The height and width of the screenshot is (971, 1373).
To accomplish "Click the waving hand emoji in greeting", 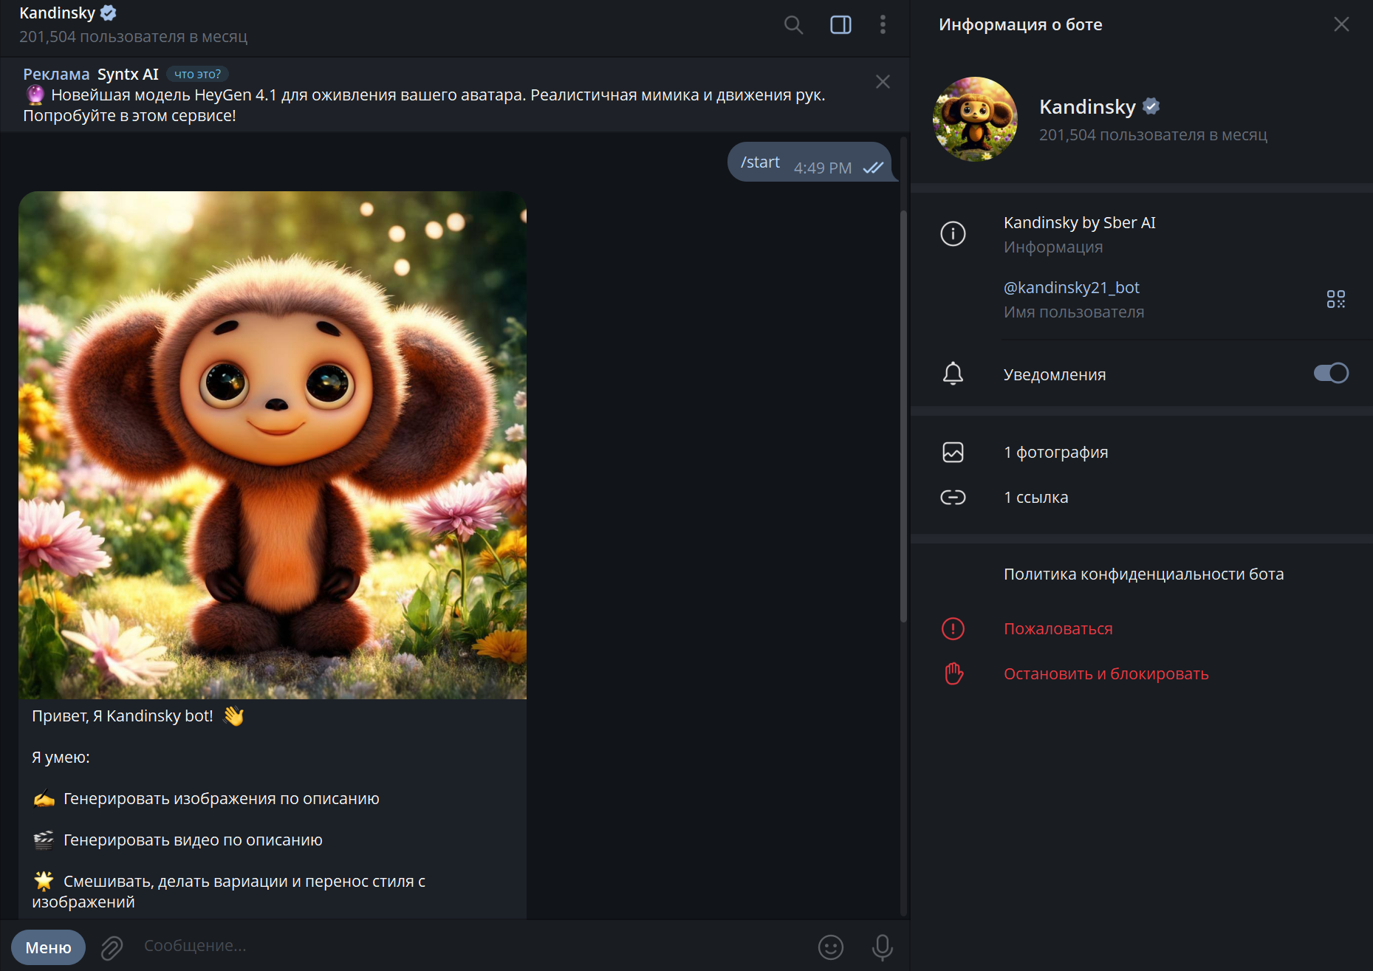I will (x=233, y=716).
